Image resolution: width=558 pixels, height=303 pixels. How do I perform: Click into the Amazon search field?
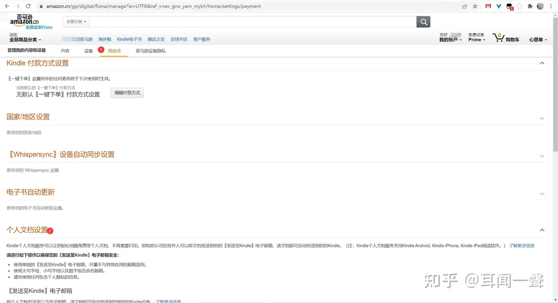(253, 22)
